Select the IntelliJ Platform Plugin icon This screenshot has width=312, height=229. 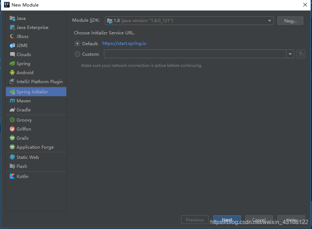click(x=12, y=81)
